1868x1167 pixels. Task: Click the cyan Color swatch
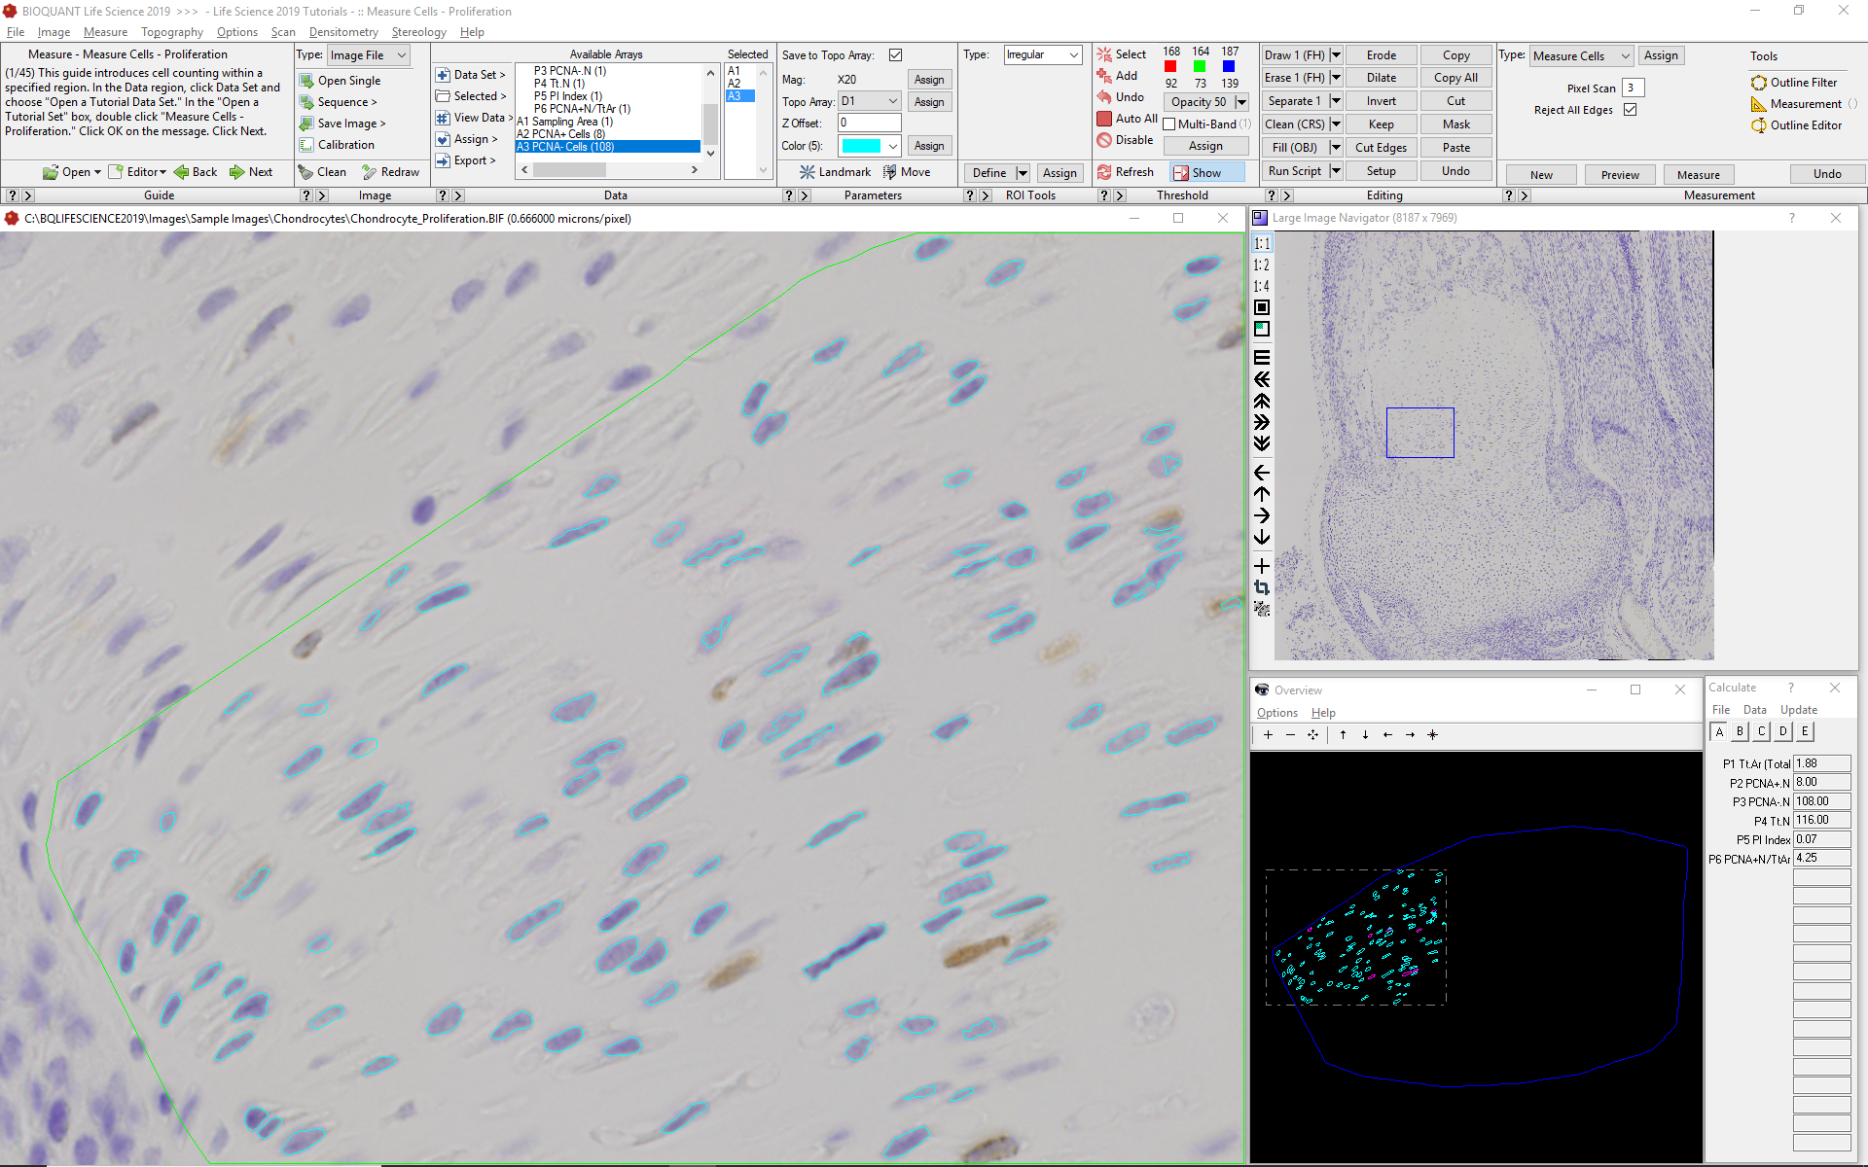[x=861, y=146]
